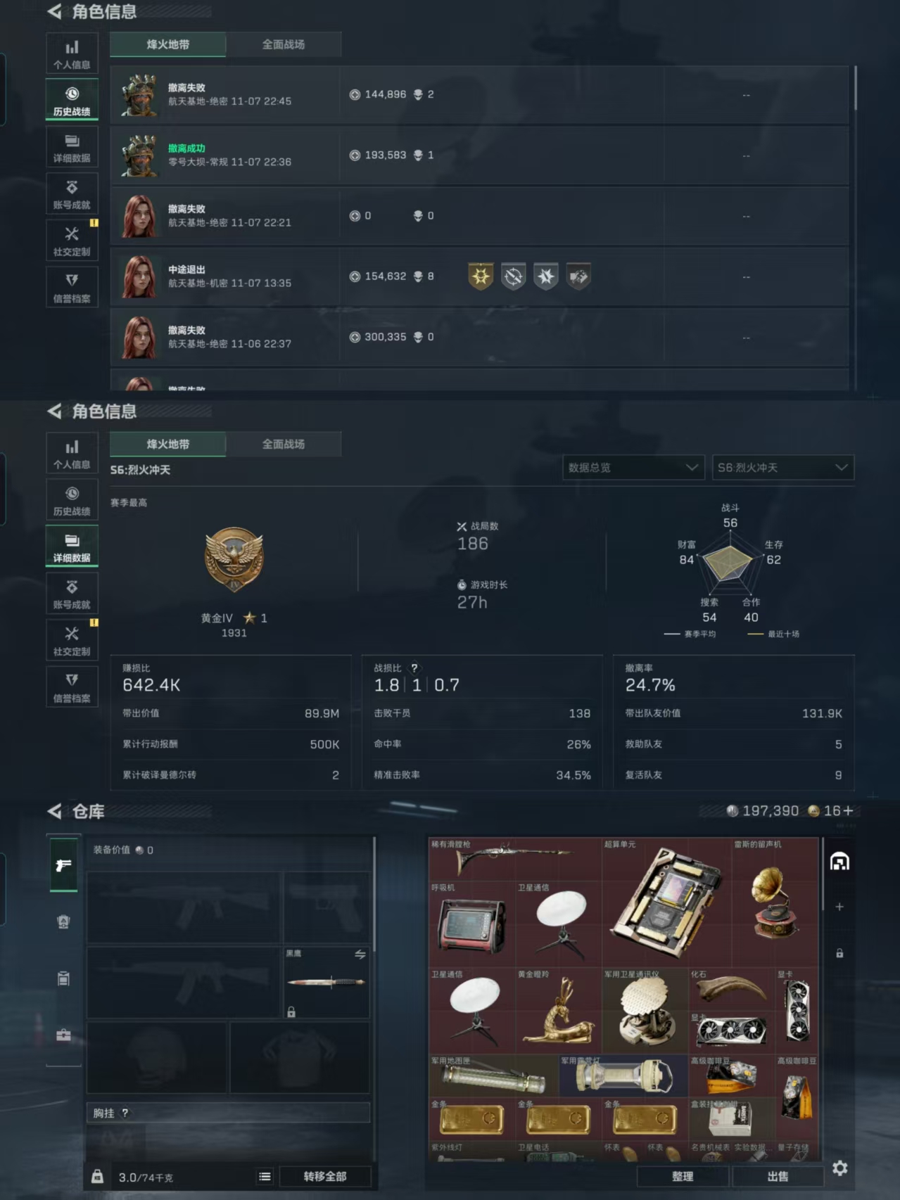Open the warehouse settings gear icon
This screenshot has height=1200, width=900.
click(x=839, y=1168)
